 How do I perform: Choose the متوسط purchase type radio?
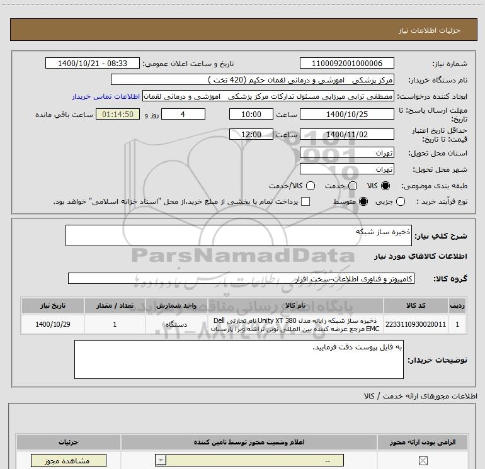tap(363, 201)
